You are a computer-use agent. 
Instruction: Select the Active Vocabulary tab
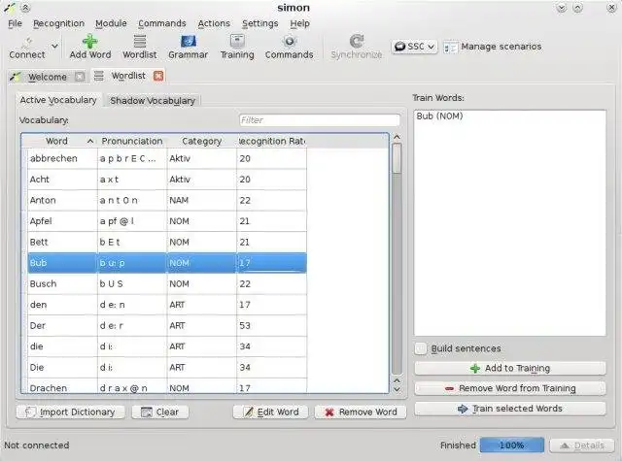58,100
